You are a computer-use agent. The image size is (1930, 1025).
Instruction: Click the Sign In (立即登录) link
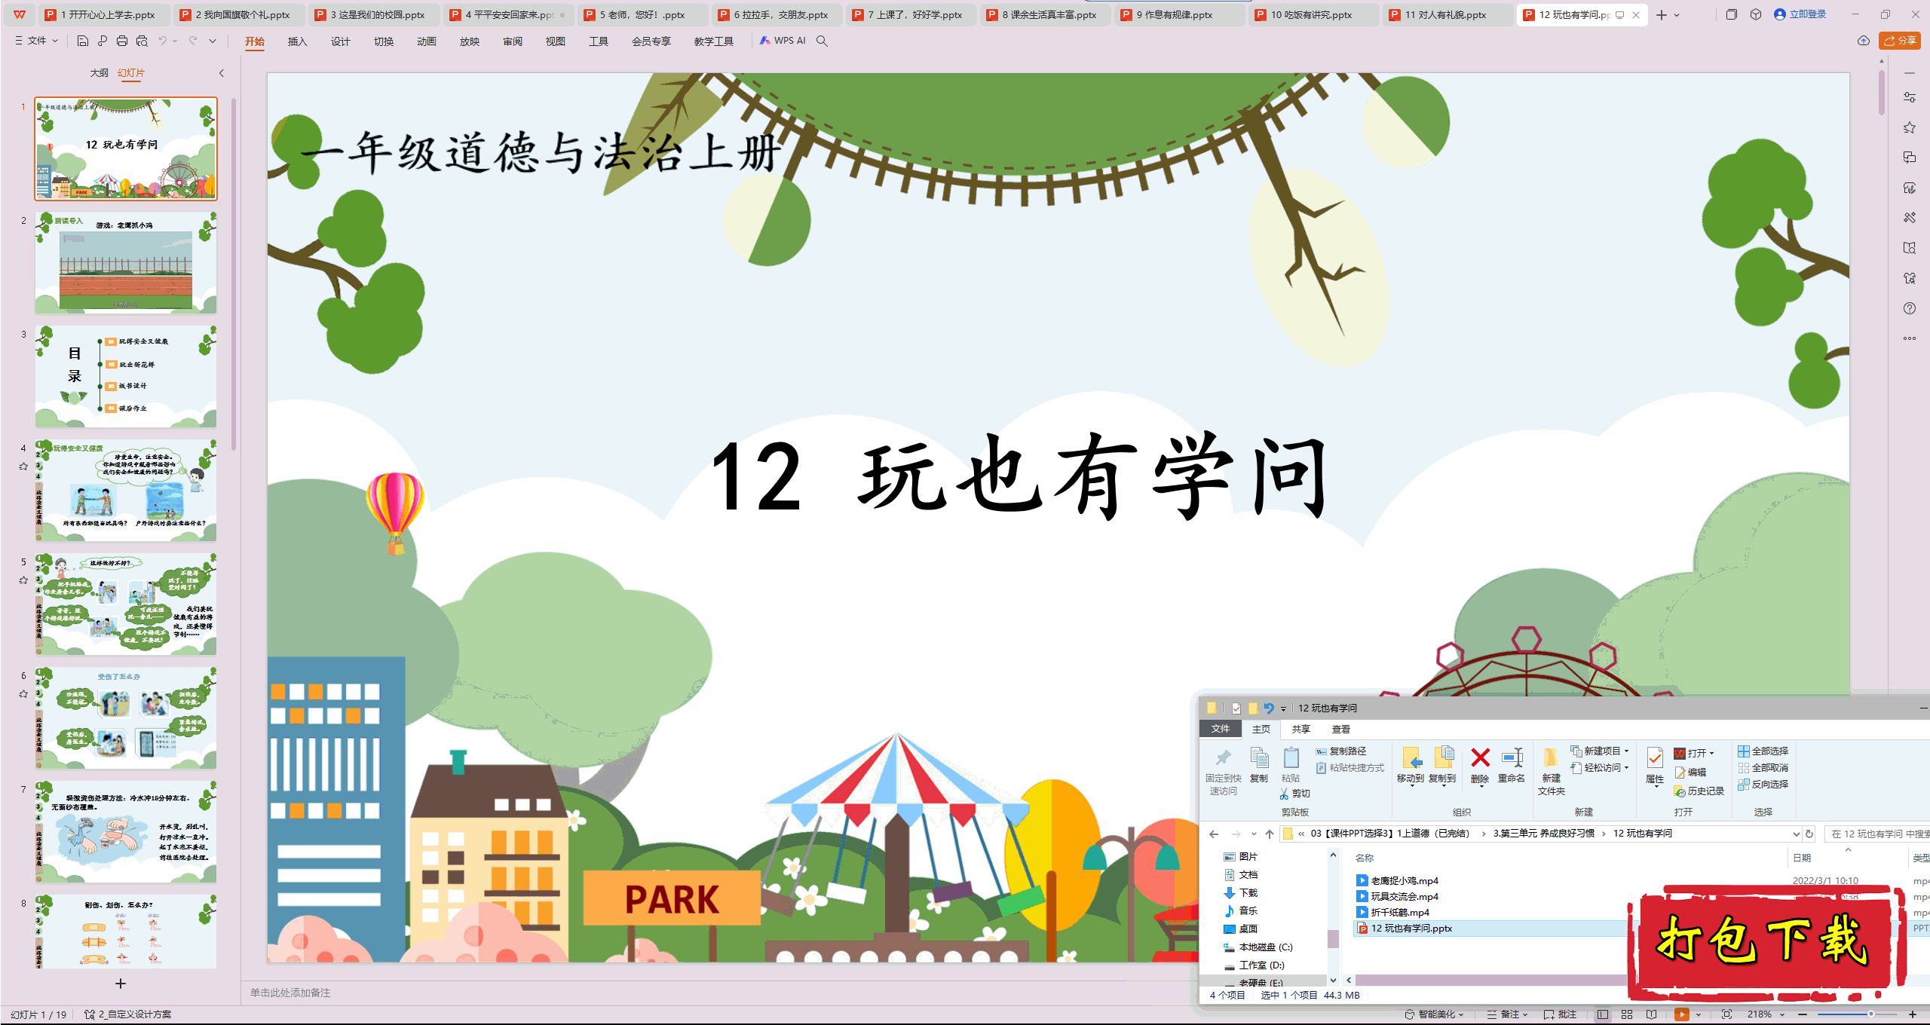click(1800, 14)
